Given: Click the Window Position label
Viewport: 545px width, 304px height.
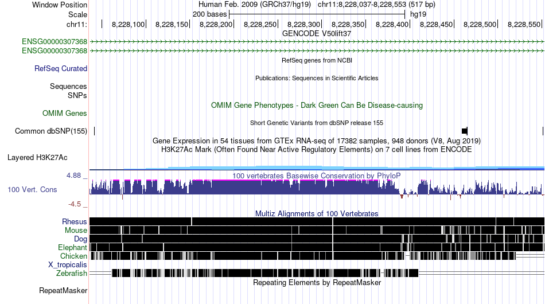Looking at the screenshot, I should 60,5.
